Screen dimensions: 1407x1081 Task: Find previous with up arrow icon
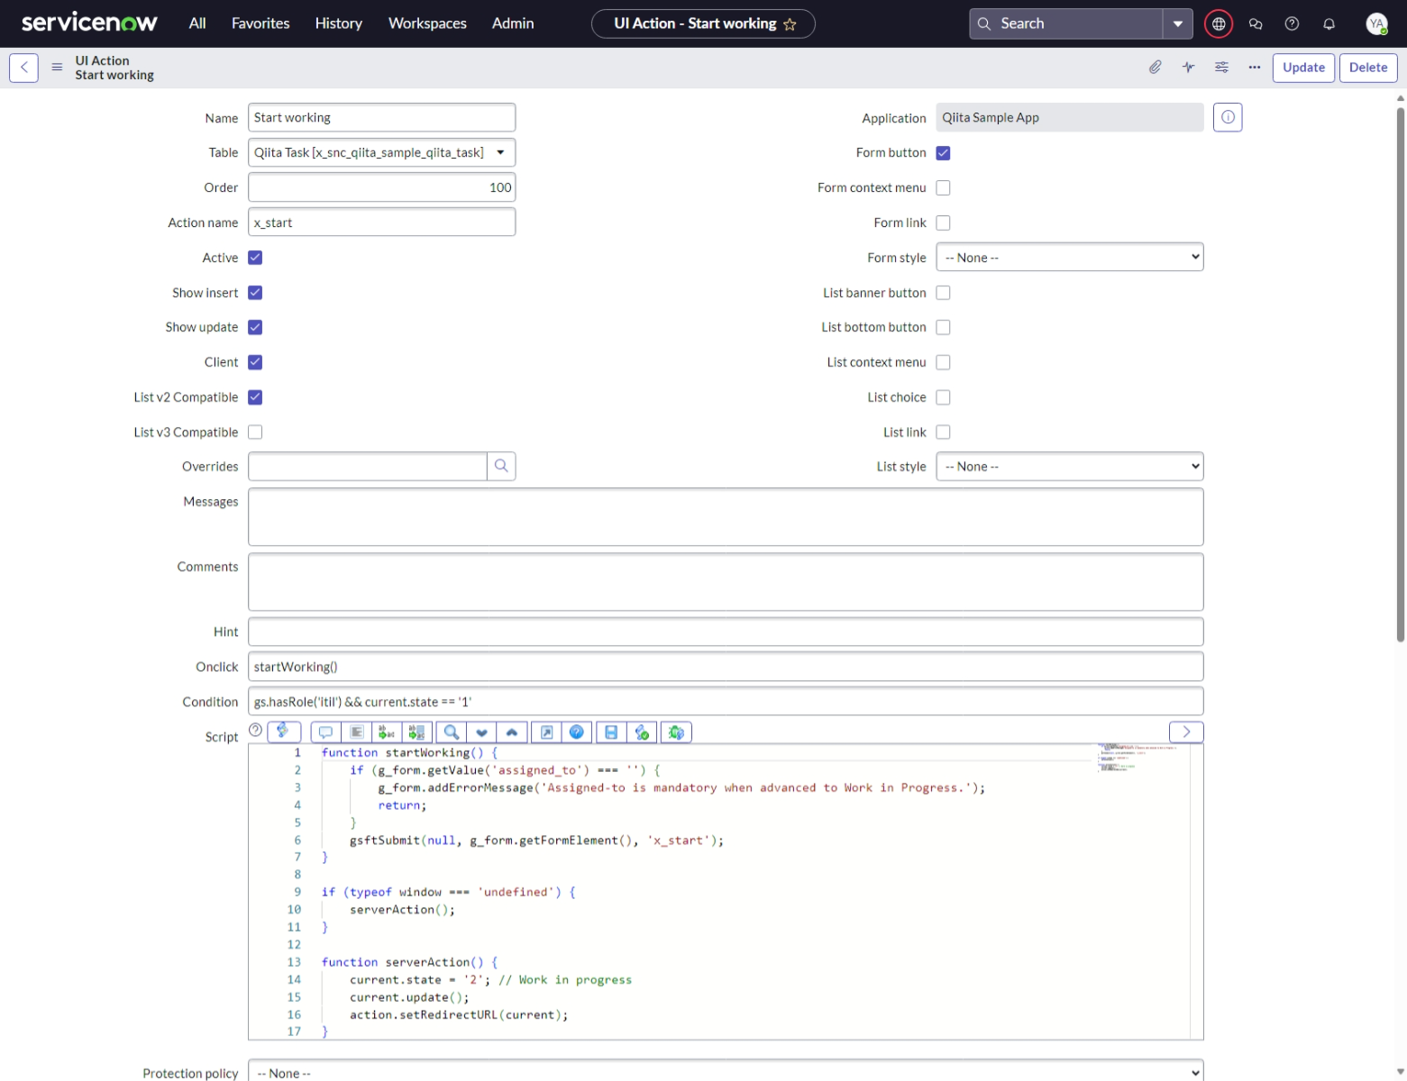(x=512, y=732)
